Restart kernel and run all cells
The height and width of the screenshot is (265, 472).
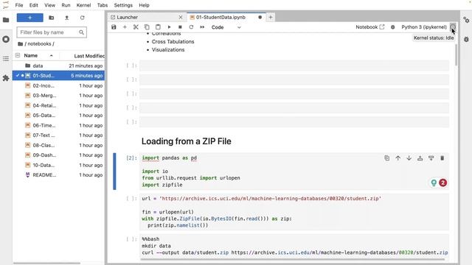(202, 27)
